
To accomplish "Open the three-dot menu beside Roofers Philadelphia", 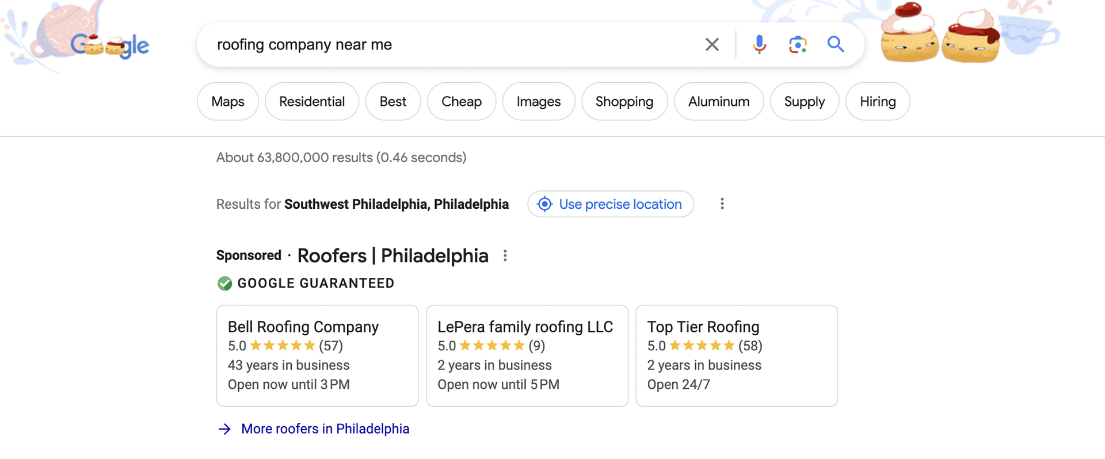I will 505,255.
